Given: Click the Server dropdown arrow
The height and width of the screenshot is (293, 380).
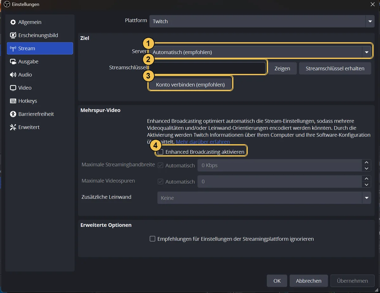Looking at the screenshot, I should (x=367, y=52).
